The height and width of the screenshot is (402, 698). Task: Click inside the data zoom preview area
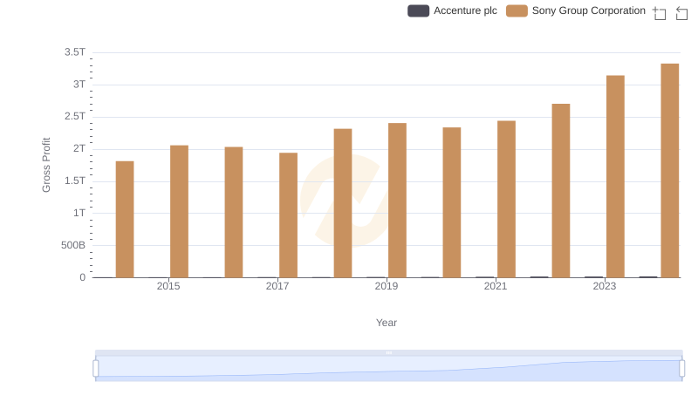(388, 369)
